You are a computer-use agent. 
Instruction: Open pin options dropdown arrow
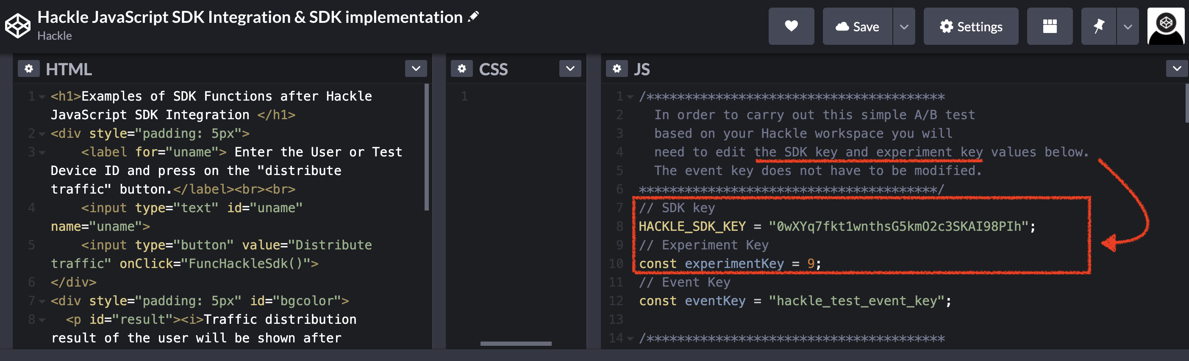coord(1128,26)
